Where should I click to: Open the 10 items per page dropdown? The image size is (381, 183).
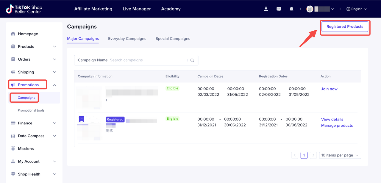tap(340, 155)
